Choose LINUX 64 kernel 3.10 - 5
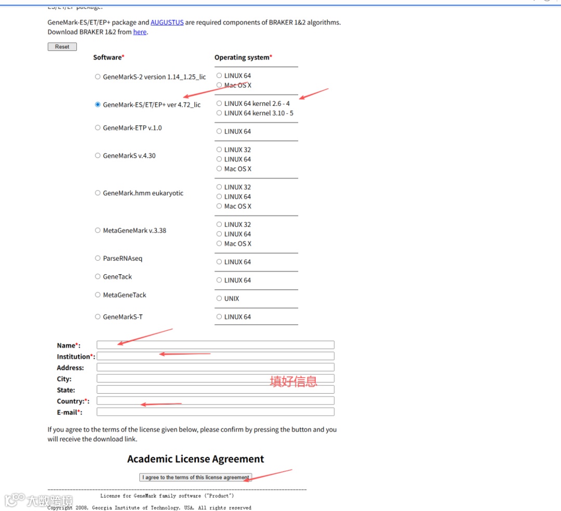This screenshot has height=511, width=561. pyautogui.click(x=219, y=113)
